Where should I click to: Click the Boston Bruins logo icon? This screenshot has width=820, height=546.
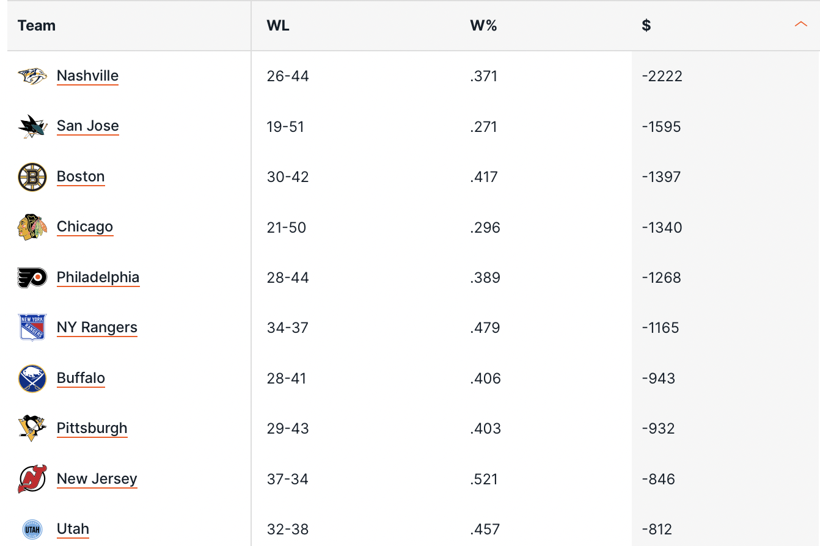click(32, 177)
